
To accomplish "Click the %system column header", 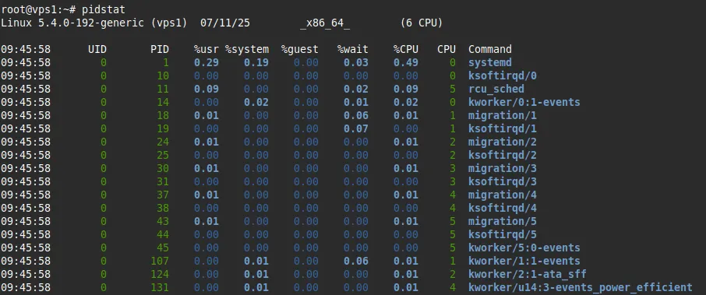I will [247, 50].
